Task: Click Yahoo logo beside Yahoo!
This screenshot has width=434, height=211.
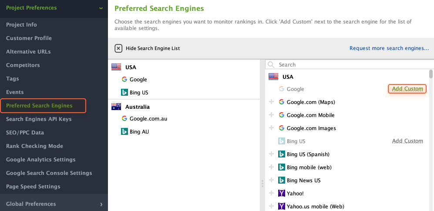Action: [282, 193]
